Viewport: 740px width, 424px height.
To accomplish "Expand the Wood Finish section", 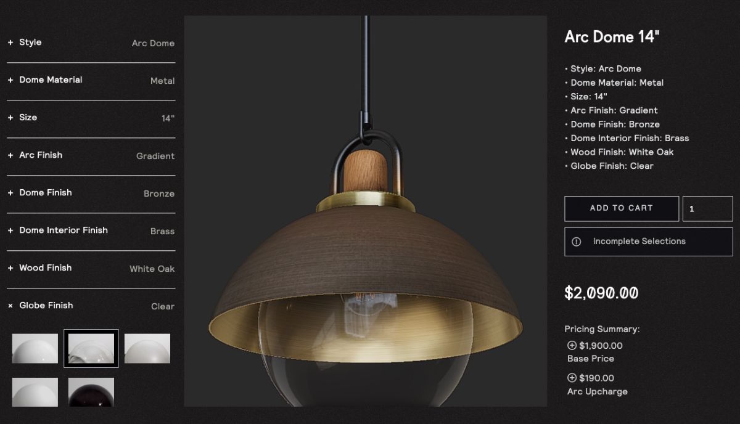I will (91, 268).
